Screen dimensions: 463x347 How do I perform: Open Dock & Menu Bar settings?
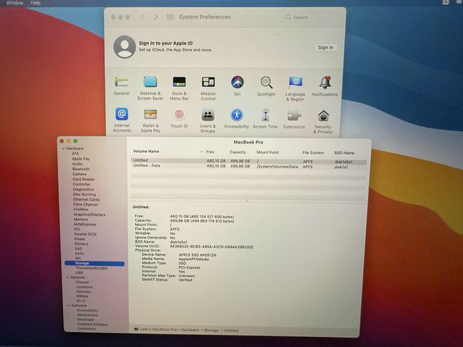pos(179,82)
